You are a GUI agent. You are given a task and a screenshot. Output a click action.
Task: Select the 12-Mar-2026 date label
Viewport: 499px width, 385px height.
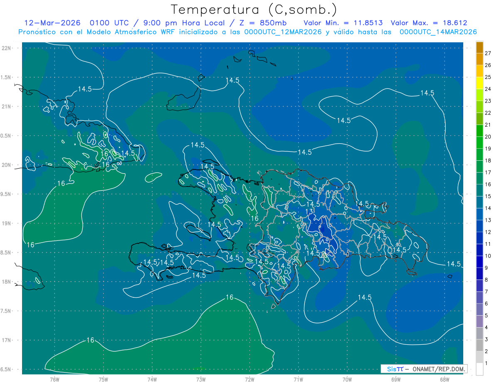(x=52, y=23)
